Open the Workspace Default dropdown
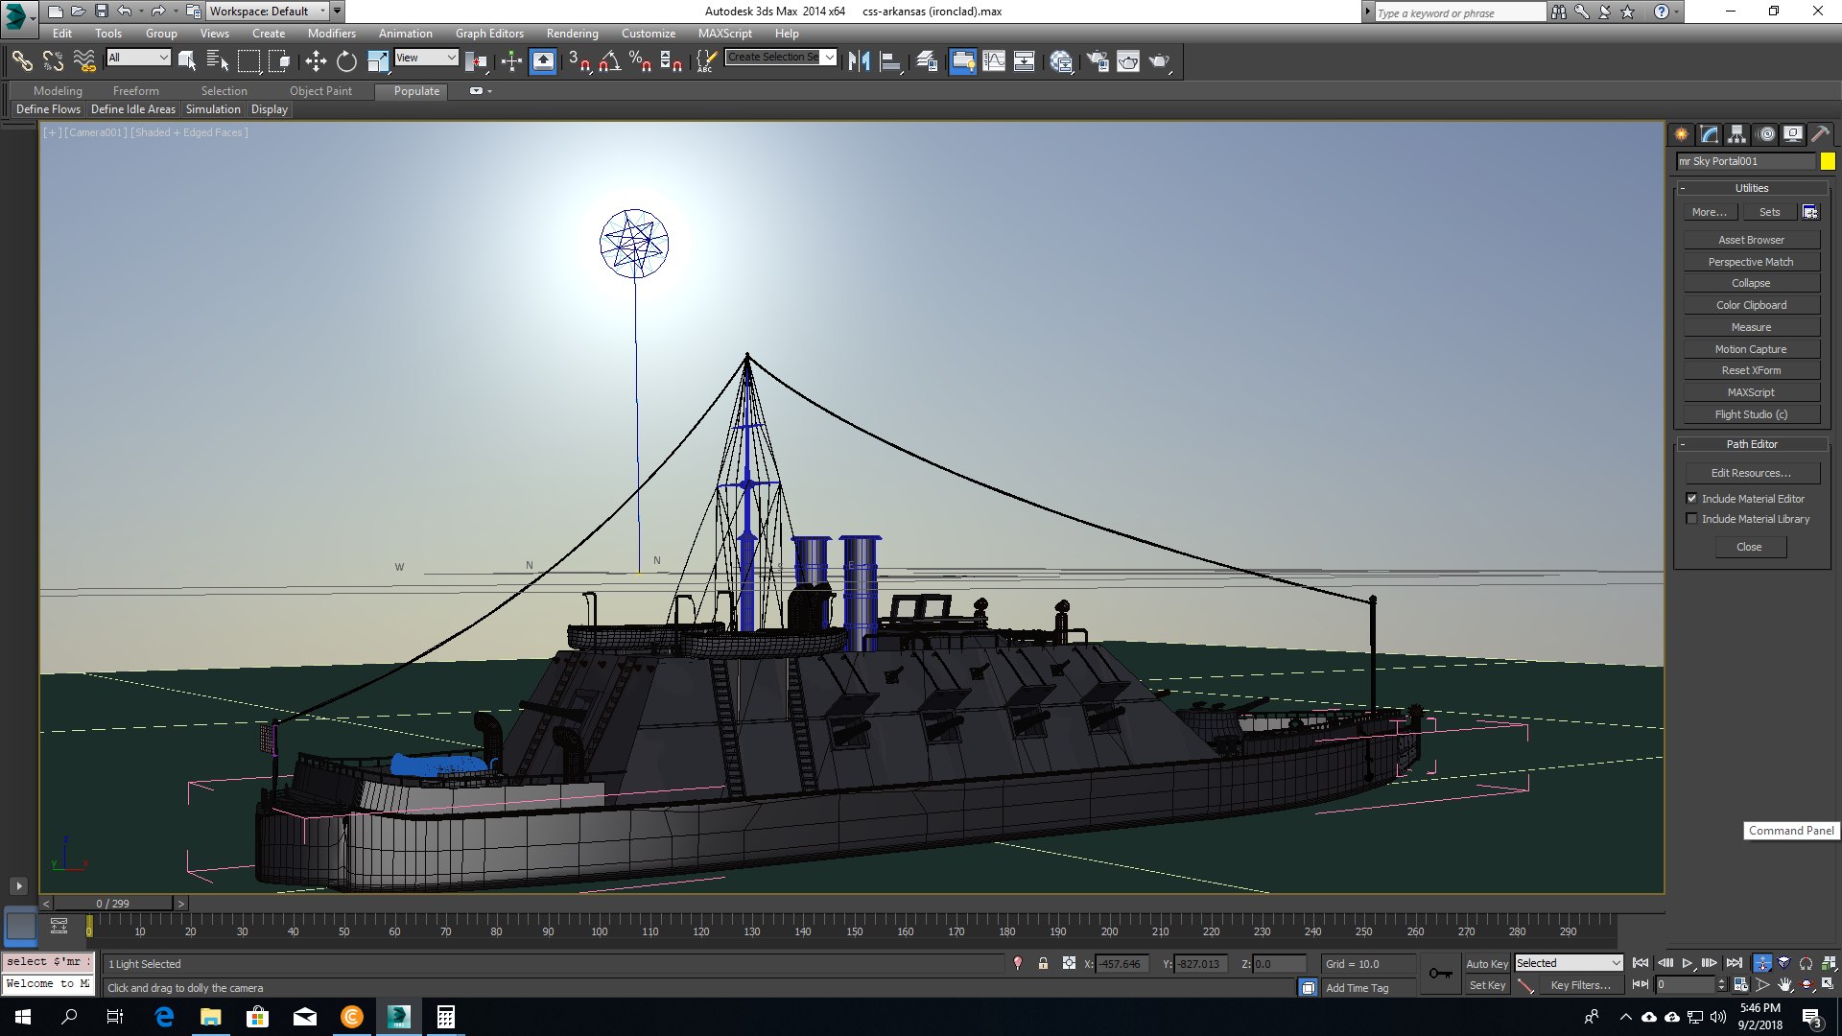Image resolution: width=1842 pixels, height=1036 pixels. tap(268, 12)
